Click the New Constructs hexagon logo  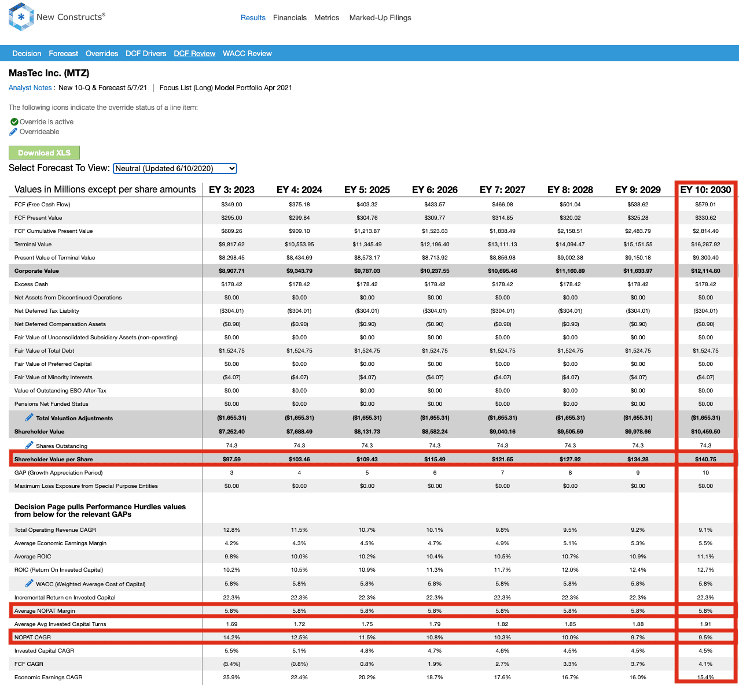21,17
